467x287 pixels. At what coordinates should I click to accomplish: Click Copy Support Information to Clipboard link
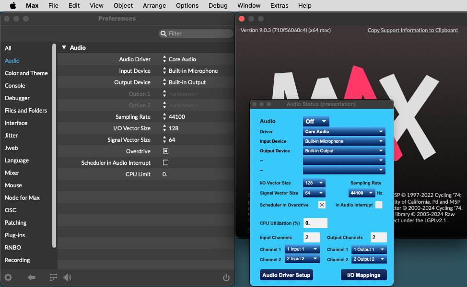click(412, 30)
